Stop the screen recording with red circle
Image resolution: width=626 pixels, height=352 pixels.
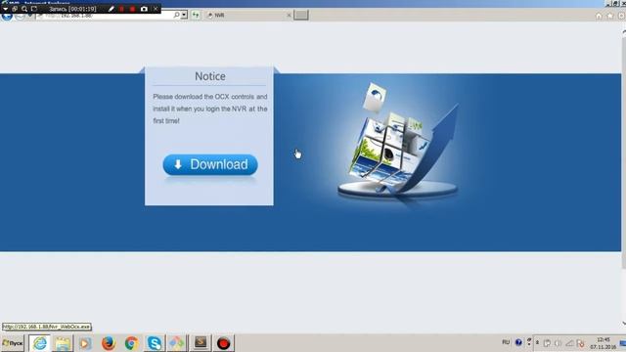133,9
